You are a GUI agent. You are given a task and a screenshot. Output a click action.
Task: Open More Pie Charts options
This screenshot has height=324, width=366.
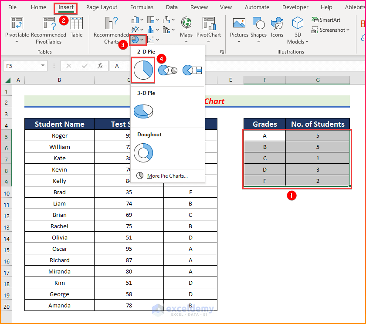tap(167, 176)
